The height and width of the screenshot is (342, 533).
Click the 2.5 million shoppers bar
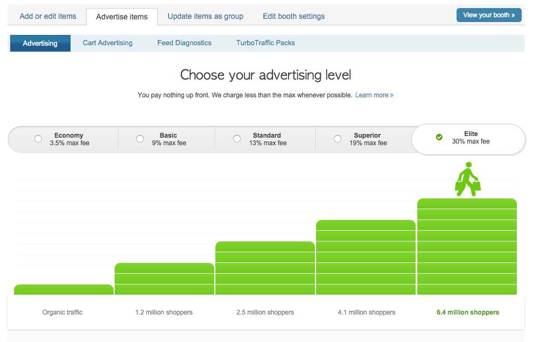(x=265, y=268)
